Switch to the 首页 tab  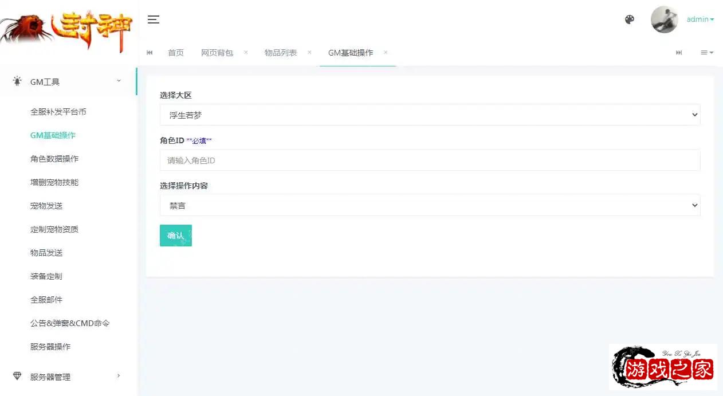pyautogui.click(x=176, y=52)
